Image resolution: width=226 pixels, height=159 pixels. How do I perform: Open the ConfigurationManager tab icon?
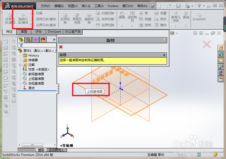36,39
